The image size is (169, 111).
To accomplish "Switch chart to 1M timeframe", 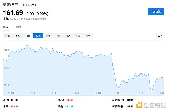I will 88,36.
